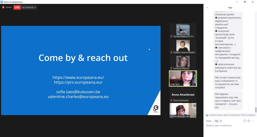Viewport: 257px width, 137px height.
Task: Click the 'Кому:' label in chat
Action: pyautogui.click(x=209, y=121)
